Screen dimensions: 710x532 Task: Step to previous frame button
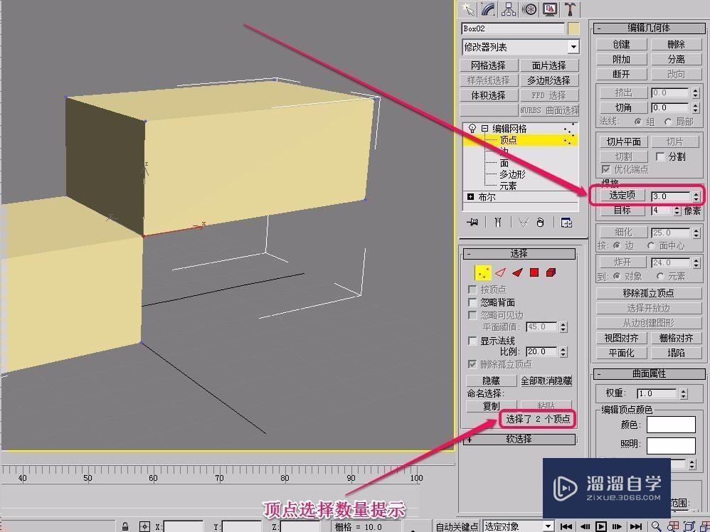(x=584, y=526)
